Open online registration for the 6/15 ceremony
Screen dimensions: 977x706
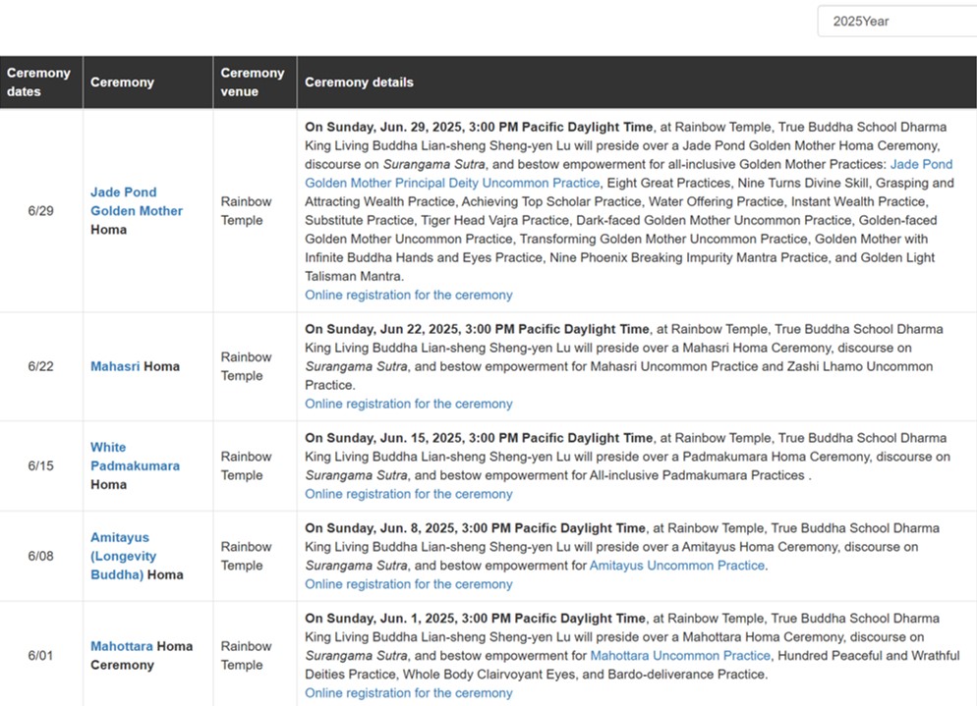(409, 494)
